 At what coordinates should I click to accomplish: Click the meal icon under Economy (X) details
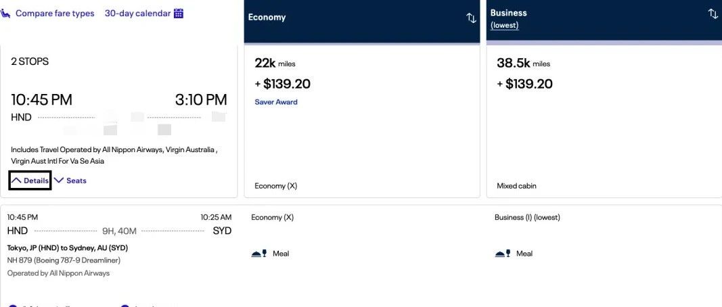point(258,254)
